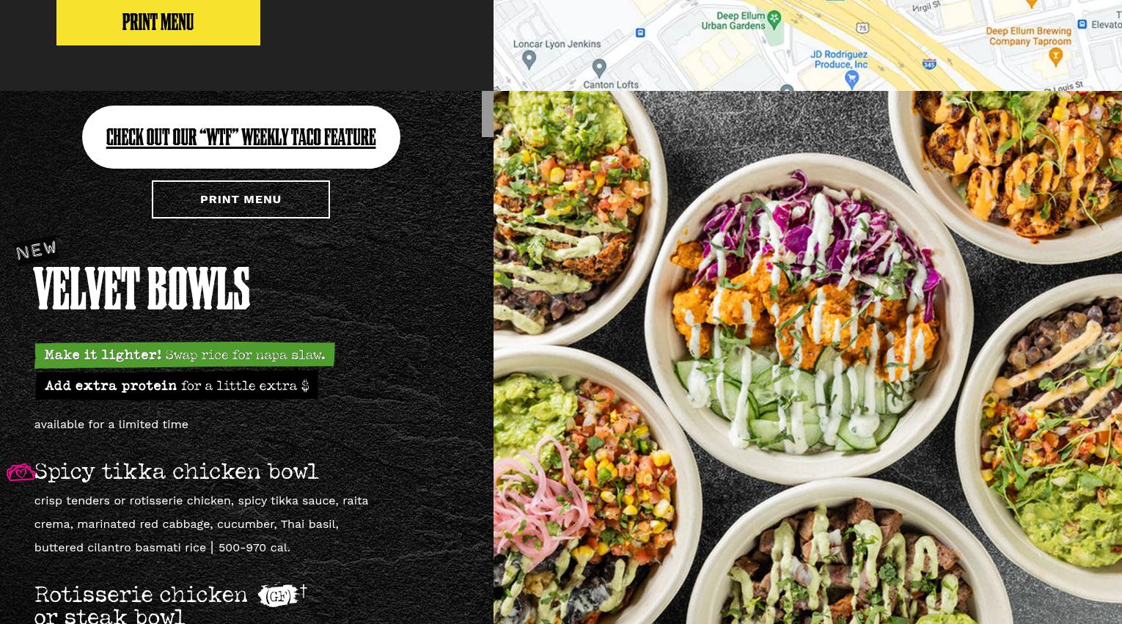Click the white outlined PRINT MENU button
Image resolution: width=1122 pixels, height=624 pixels.
241,199
